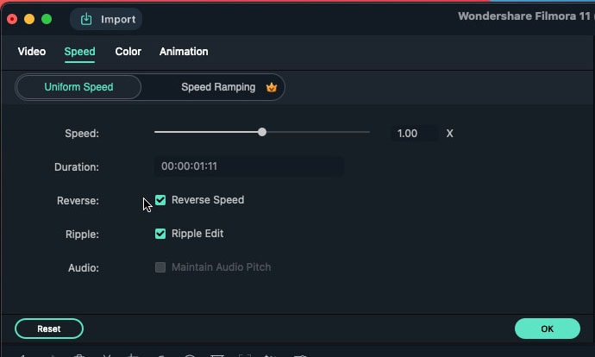
Task: Open the Color tab
Action: (x=128, y=52)
